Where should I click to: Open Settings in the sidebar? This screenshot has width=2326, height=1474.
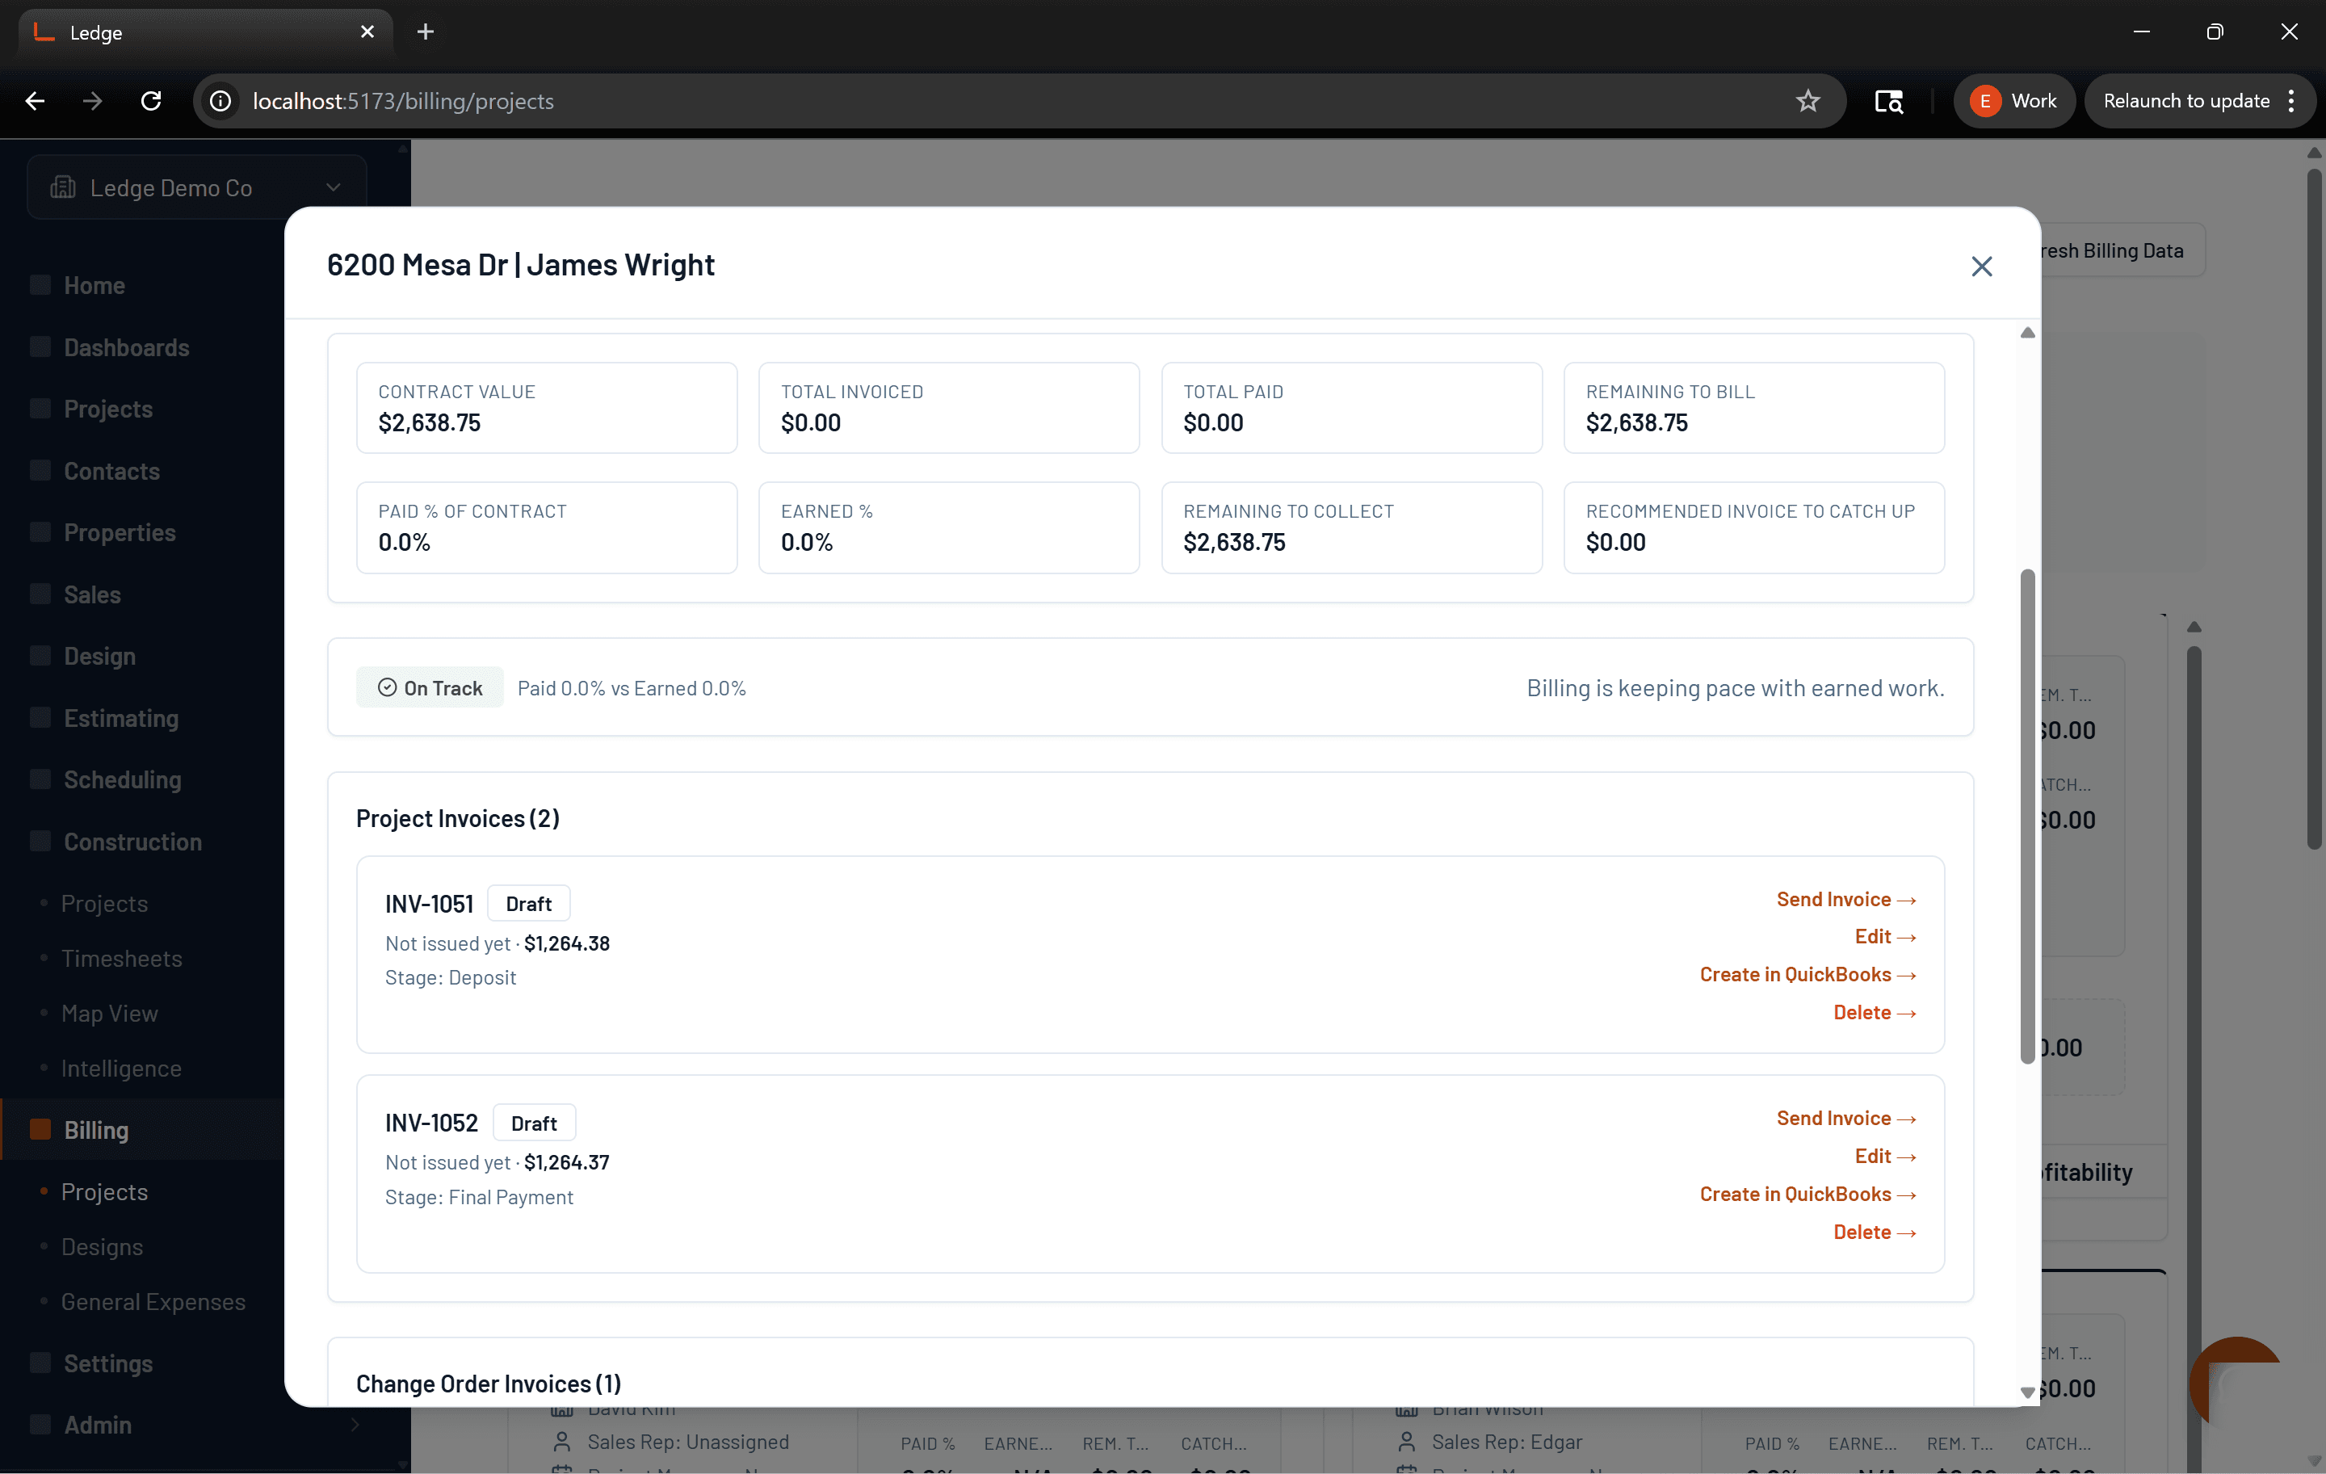[x=108, y=1363]
